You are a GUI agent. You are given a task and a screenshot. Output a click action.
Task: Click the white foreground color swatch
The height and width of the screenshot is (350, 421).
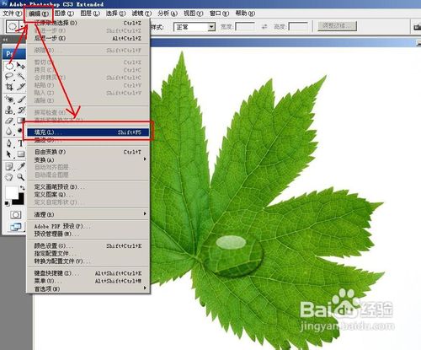pyautogui.click(x=11, y=192)
